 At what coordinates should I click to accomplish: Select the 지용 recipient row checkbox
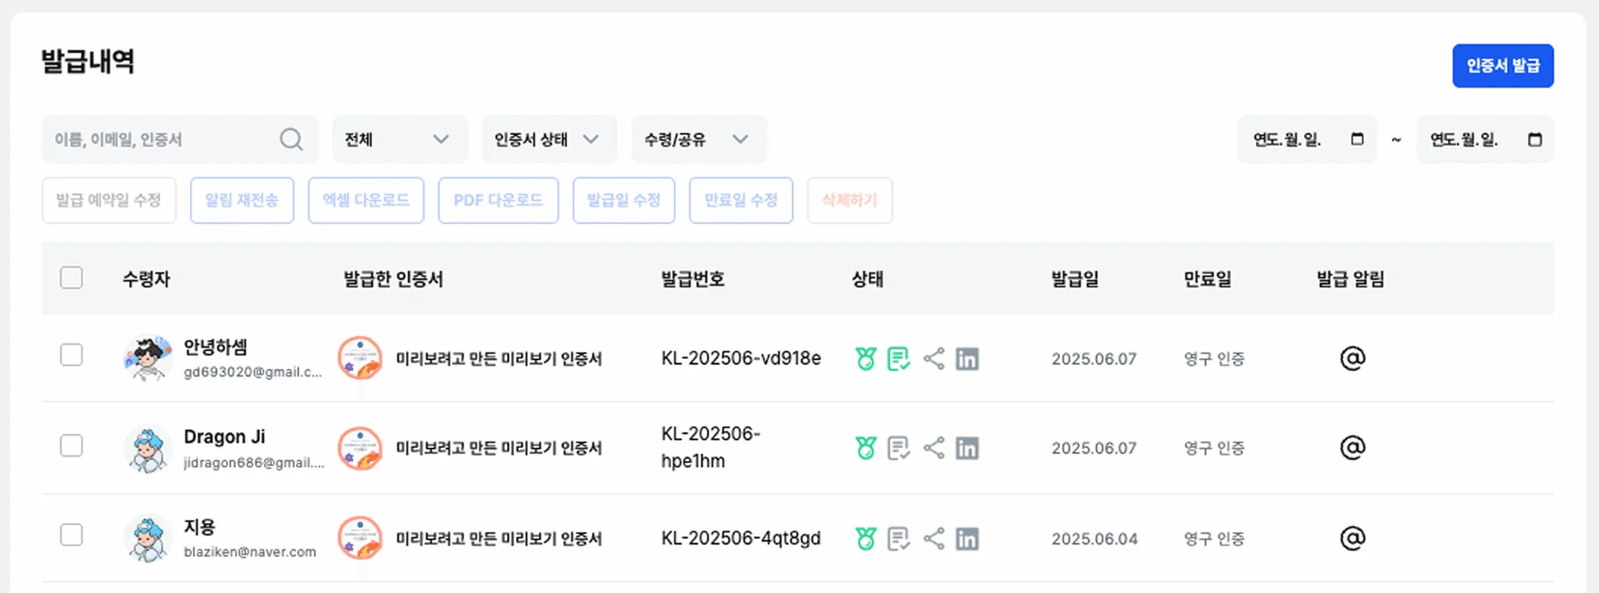pos(72,535)
